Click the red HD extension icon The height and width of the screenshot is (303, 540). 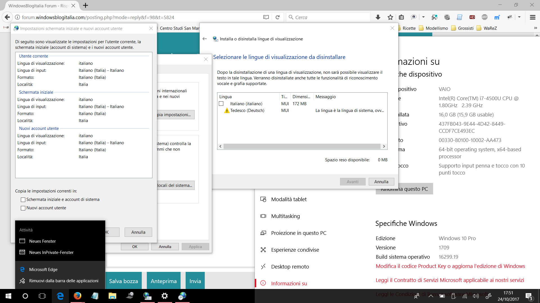pos(472,17)
